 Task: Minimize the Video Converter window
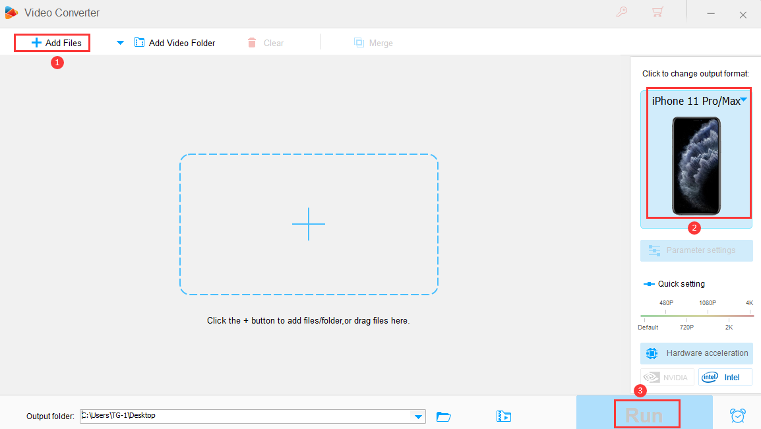coord(711,14)
